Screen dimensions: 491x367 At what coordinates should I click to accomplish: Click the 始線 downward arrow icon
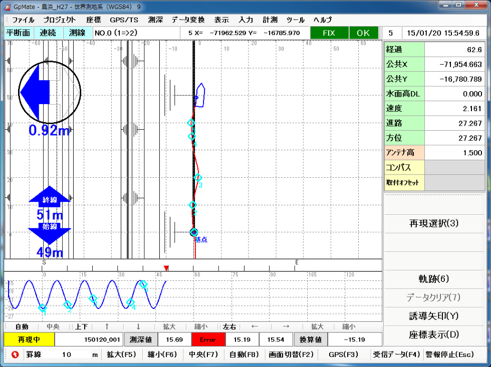click(50, 233)
